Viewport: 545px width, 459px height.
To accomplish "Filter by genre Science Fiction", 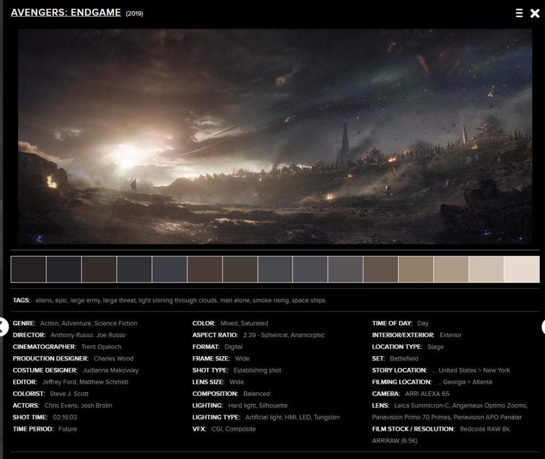I will pos(115,323).
